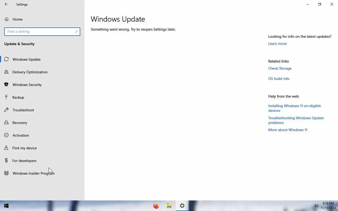Open the Windows Security page

pyautogui.click(x=42, y=85)
